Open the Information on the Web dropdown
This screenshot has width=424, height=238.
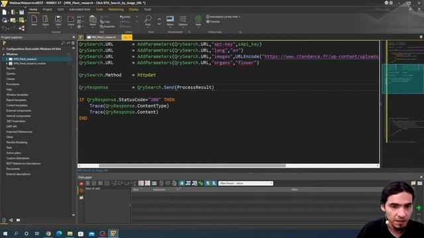coord(239,17)
